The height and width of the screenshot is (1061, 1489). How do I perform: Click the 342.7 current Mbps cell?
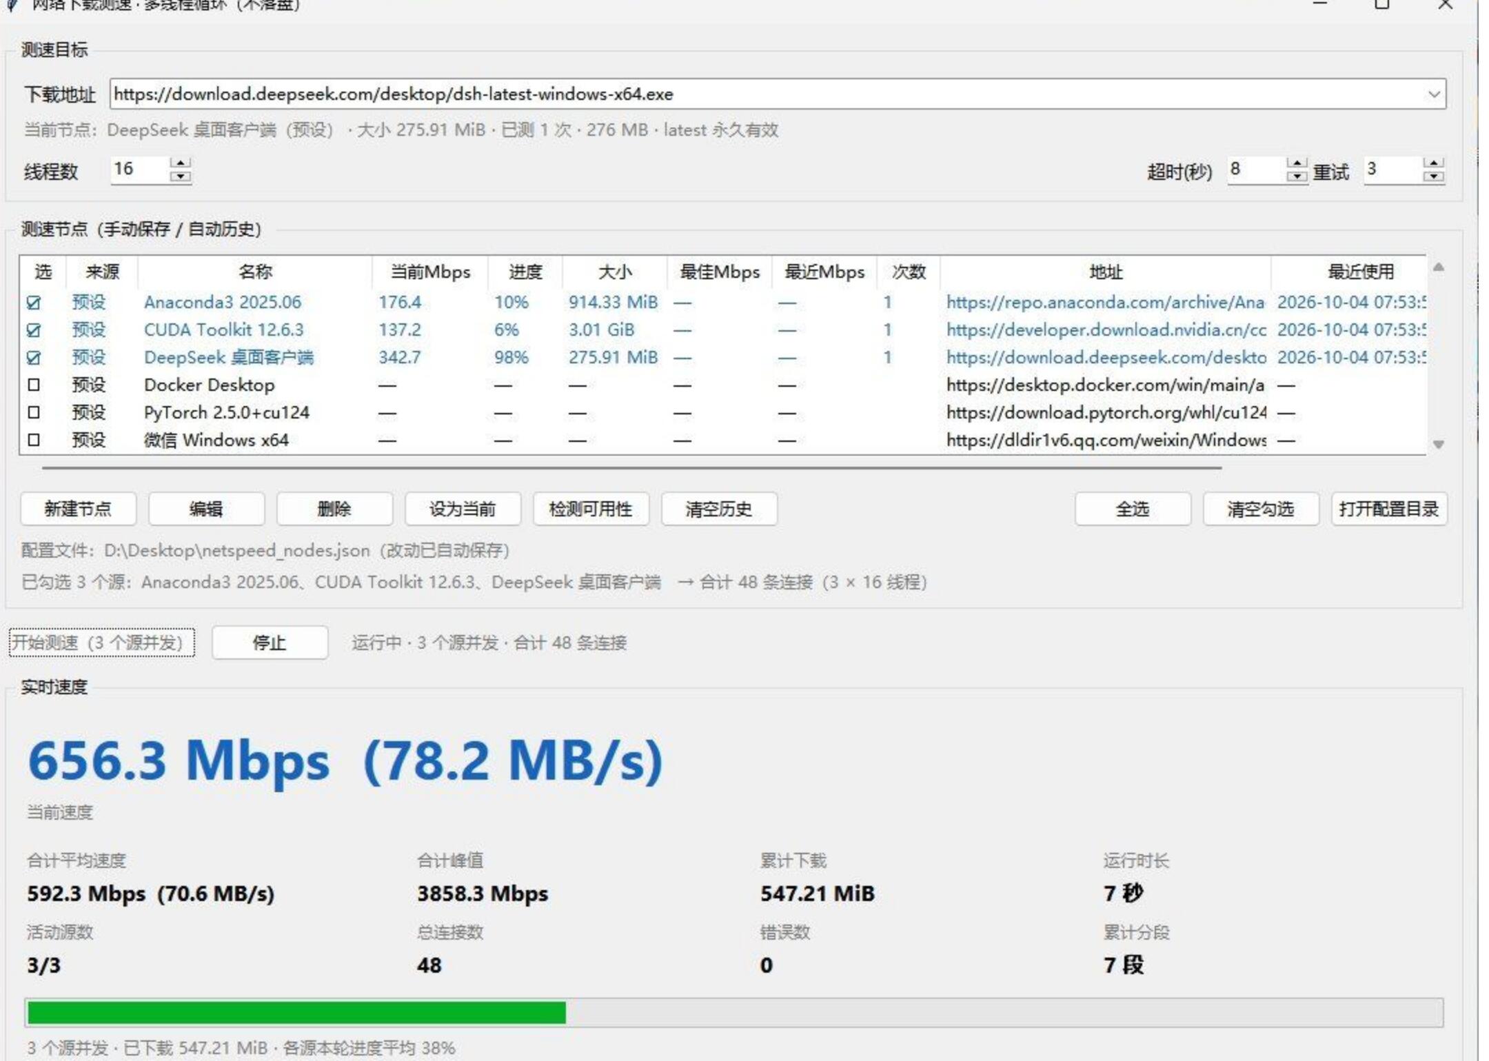[399, 358]
